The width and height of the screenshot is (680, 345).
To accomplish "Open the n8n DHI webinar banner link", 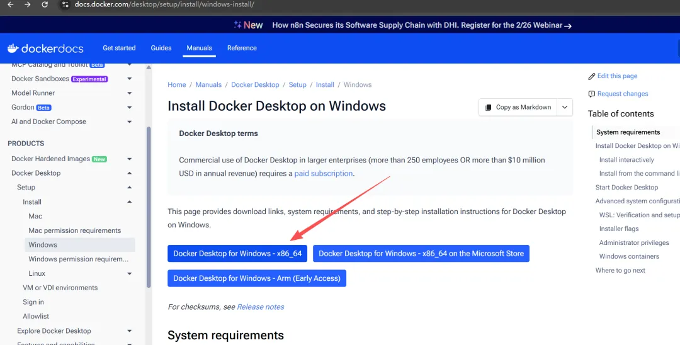I will [421, 25].
